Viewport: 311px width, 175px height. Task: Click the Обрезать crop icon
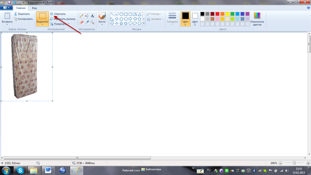pos(52,14)
